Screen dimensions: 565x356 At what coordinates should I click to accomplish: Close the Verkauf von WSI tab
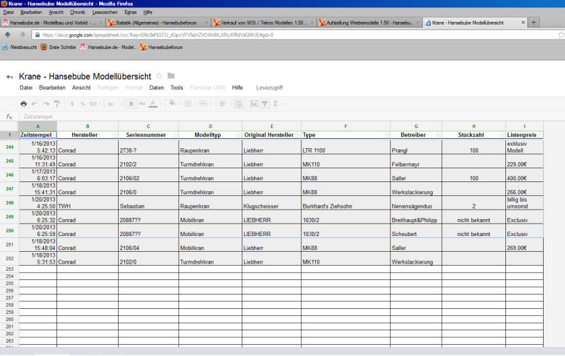pyautogui.click(x=312, y=23)
